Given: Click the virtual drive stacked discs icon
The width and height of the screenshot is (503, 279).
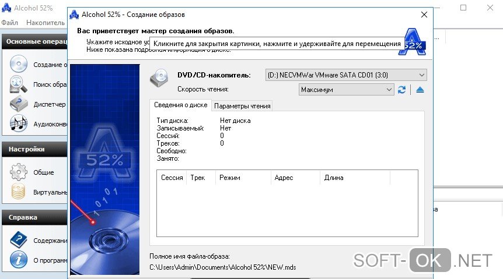Looking at the screenshot, I should pyautogui.click(x=18, y=192).
